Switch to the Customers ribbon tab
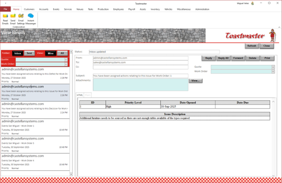The width and height of the screenshot is (282, 183). pyautogui.click(x=29, y=9)
